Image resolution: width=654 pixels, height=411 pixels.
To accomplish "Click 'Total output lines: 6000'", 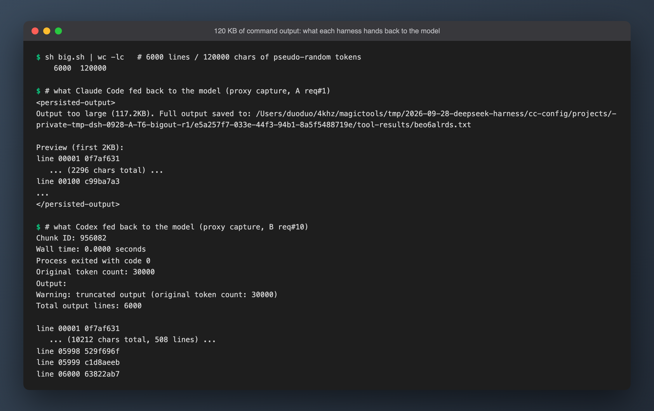I will [89, 306].
